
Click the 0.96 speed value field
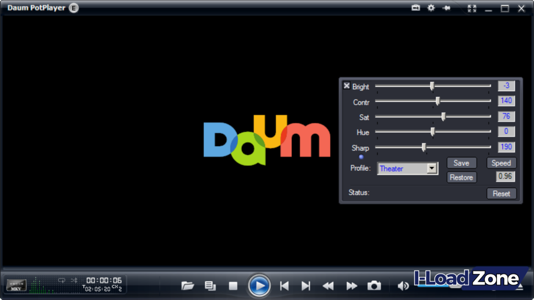point(504,177)
